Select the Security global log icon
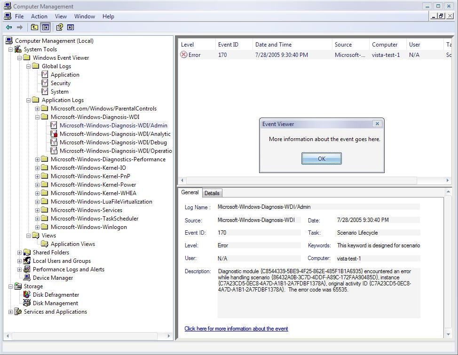458x355 pixels. (45, 83)
